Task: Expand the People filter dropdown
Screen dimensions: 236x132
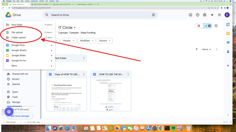Action: [x=68, y=41]
